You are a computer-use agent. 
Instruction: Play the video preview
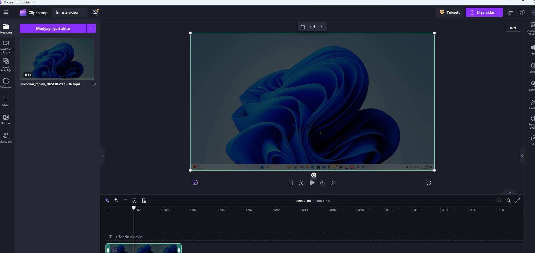click(x=312, y=183)
